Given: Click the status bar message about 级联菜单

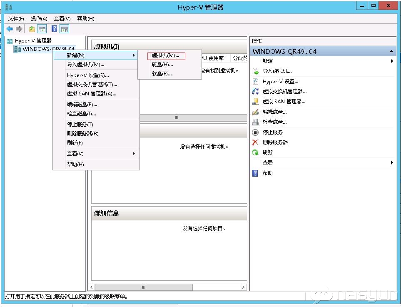Looking at the screenshot, I should 66,296.
